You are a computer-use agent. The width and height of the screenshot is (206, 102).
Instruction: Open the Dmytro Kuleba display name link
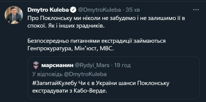[x=48, y=10]
